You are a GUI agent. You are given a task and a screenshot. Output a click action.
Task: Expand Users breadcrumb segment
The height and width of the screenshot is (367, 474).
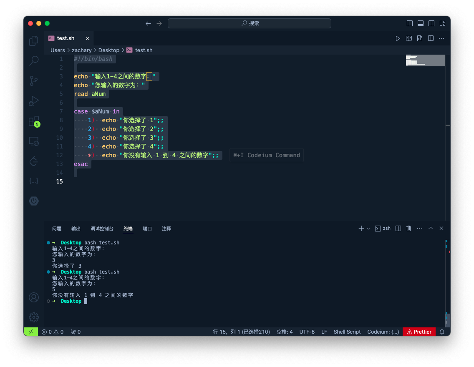58,50
